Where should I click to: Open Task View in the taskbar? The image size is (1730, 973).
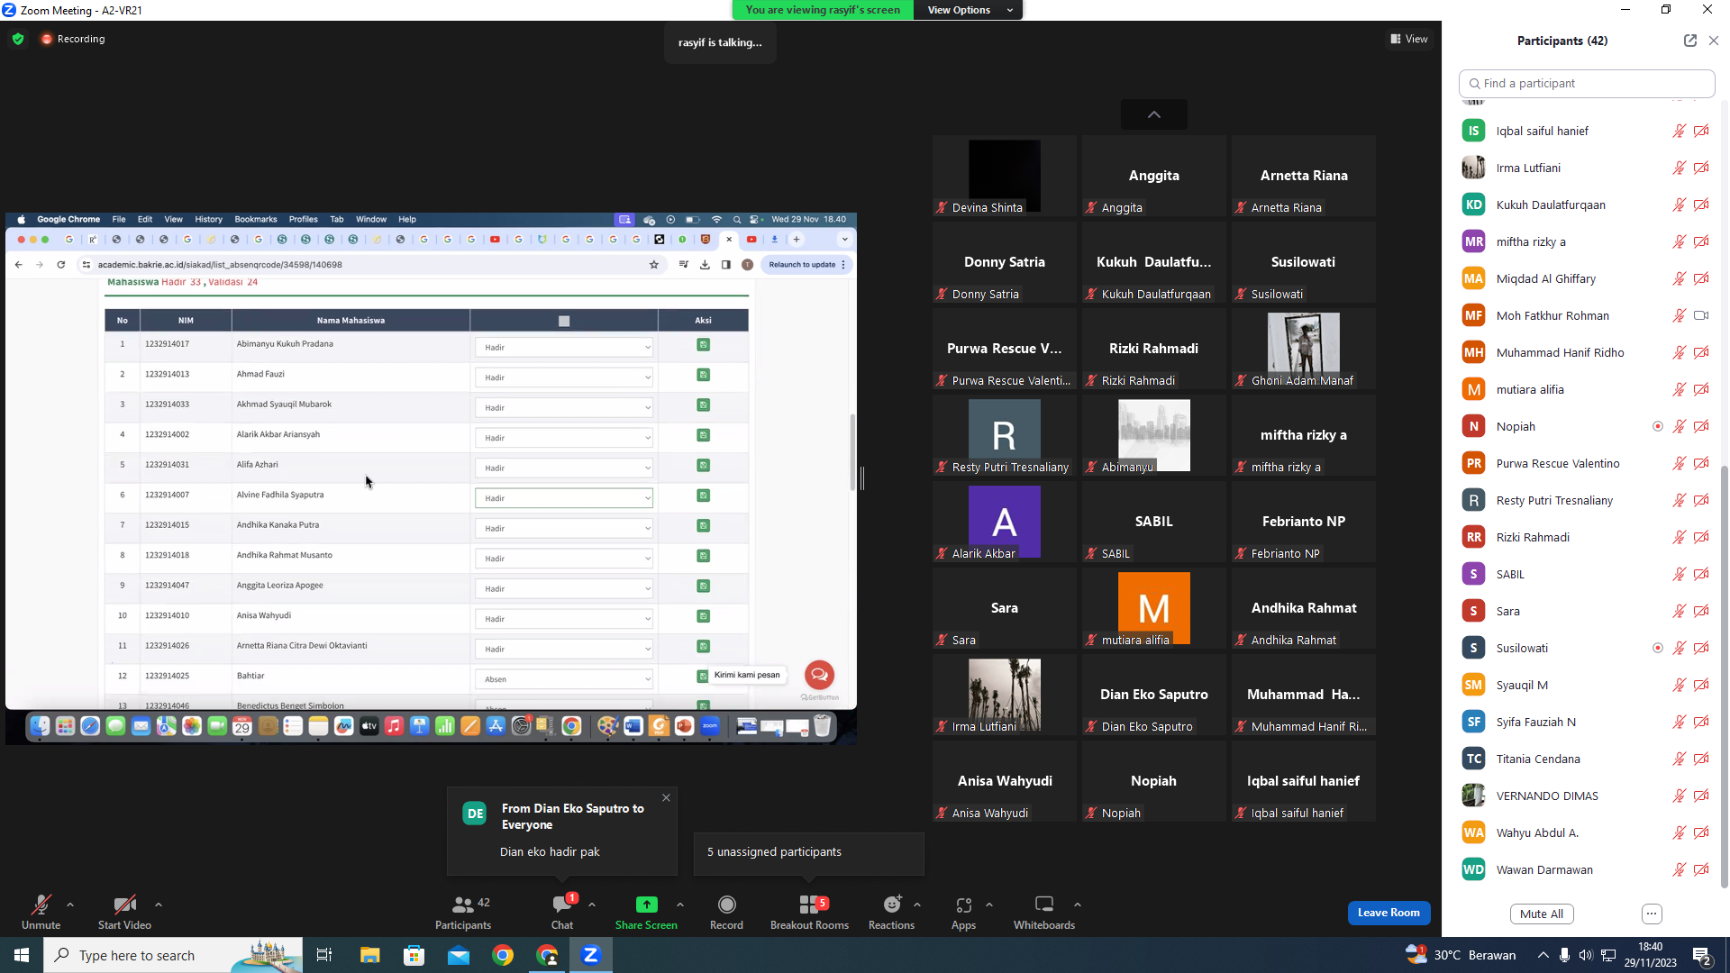(x=324, y=955)
